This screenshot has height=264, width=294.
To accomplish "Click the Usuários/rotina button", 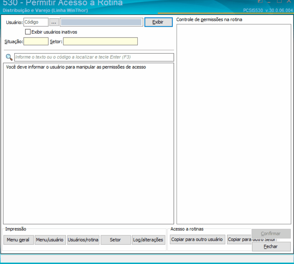I will [83, 240].
